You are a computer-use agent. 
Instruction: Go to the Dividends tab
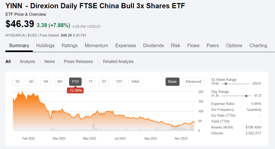pos(153,46)
